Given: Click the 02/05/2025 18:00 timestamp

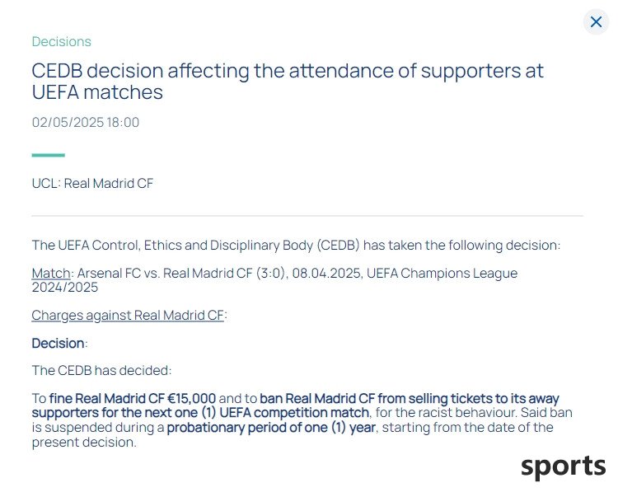Looking at the screenshot, I should (86, 122).
